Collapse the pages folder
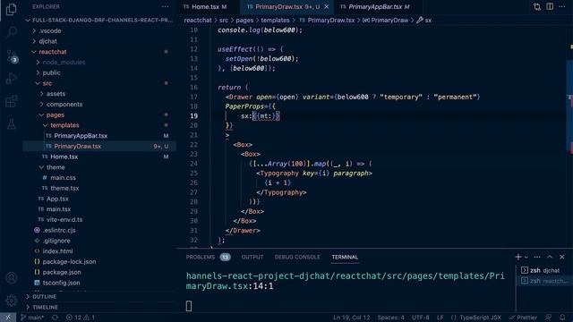This screenshot has width=573, height=322. pyautogui.click(x=56, y=114)
